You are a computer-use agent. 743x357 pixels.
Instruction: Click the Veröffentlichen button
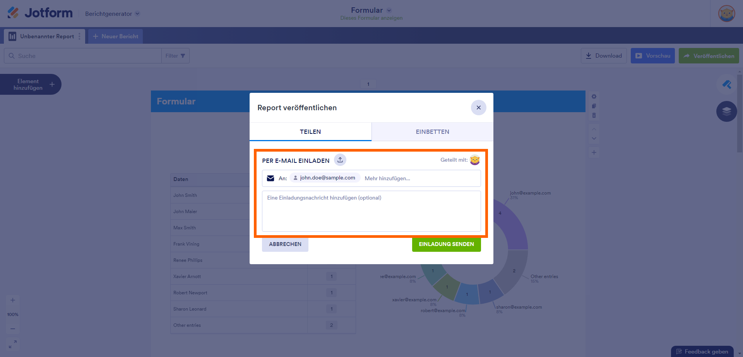coord(709,56)
